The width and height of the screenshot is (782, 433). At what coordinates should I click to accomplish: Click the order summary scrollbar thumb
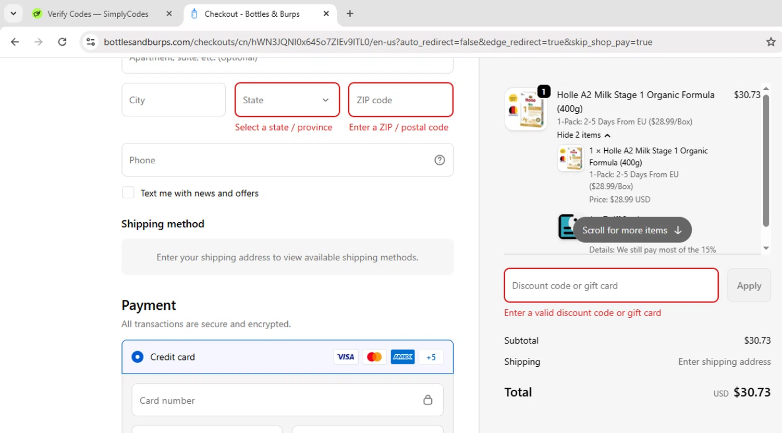tap(766, 160)
